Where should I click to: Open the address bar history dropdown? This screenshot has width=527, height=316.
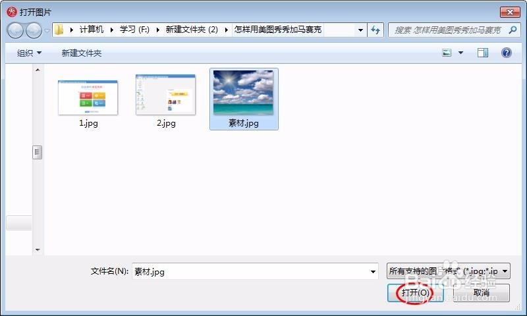[360, 30]
